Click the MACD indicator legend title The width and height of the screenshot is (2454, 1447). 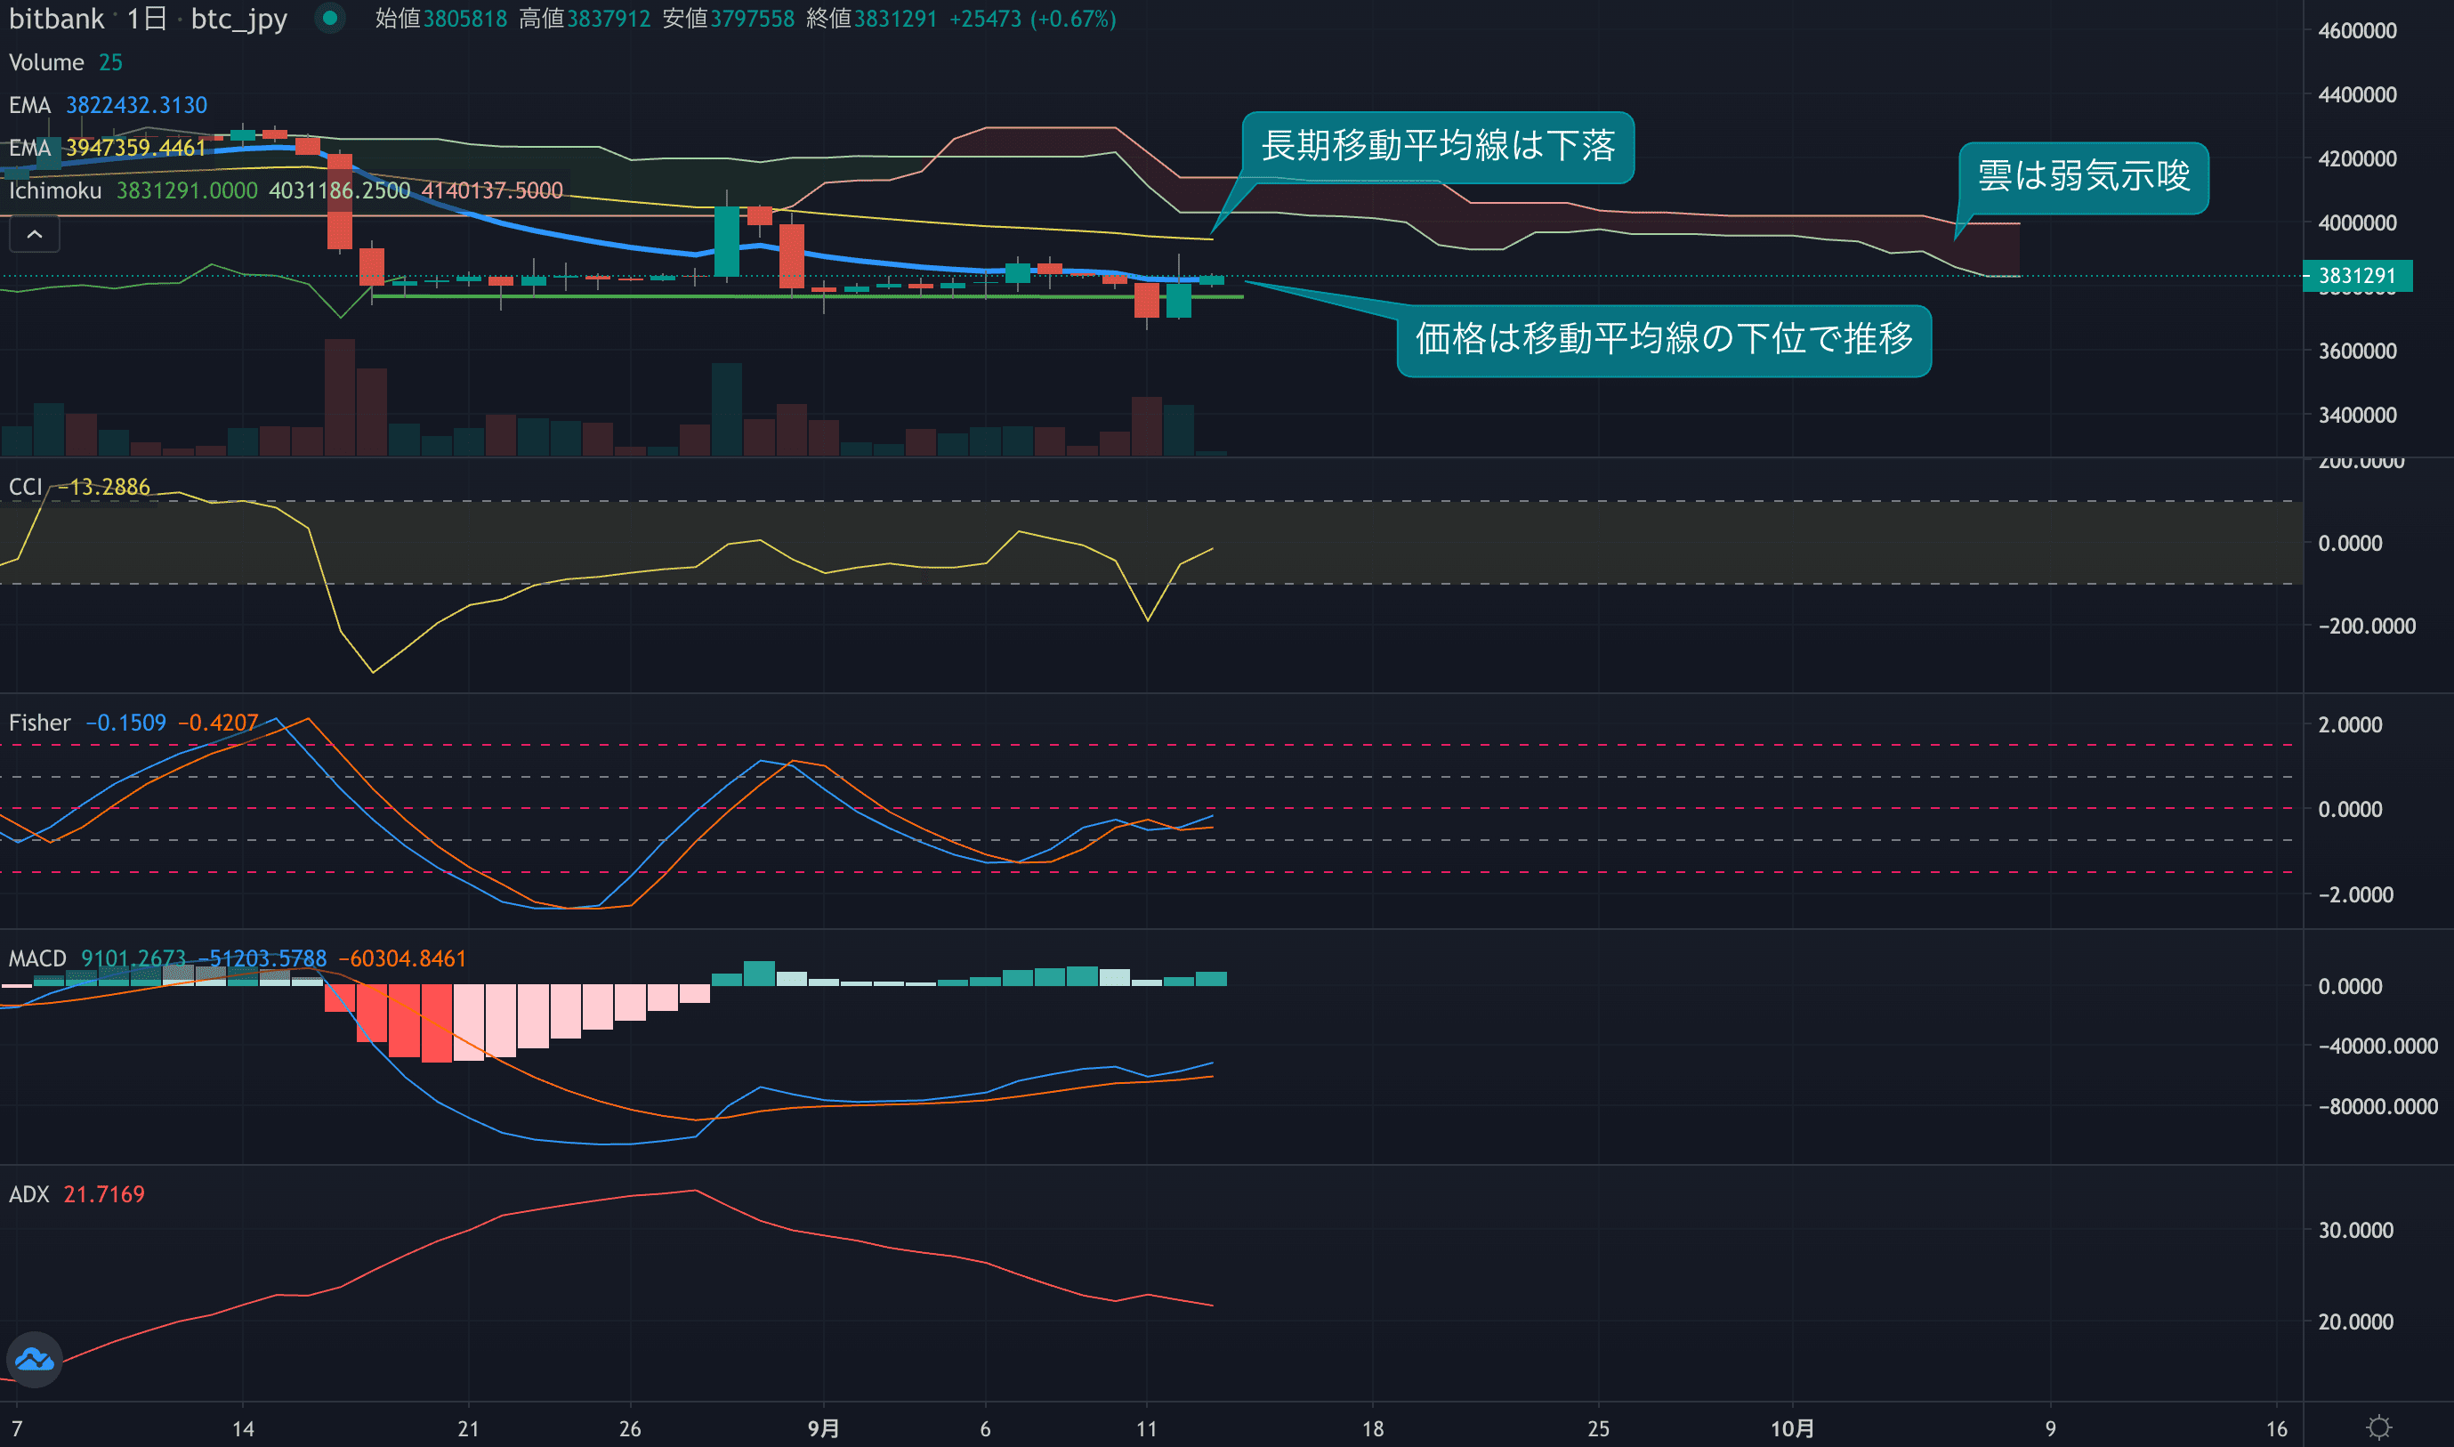pyautogui.click(x=37, y=958)
